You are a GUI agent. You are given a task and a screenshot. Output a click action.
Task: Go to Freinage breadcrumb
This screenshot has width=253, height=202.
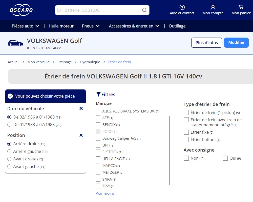(65, 62)
